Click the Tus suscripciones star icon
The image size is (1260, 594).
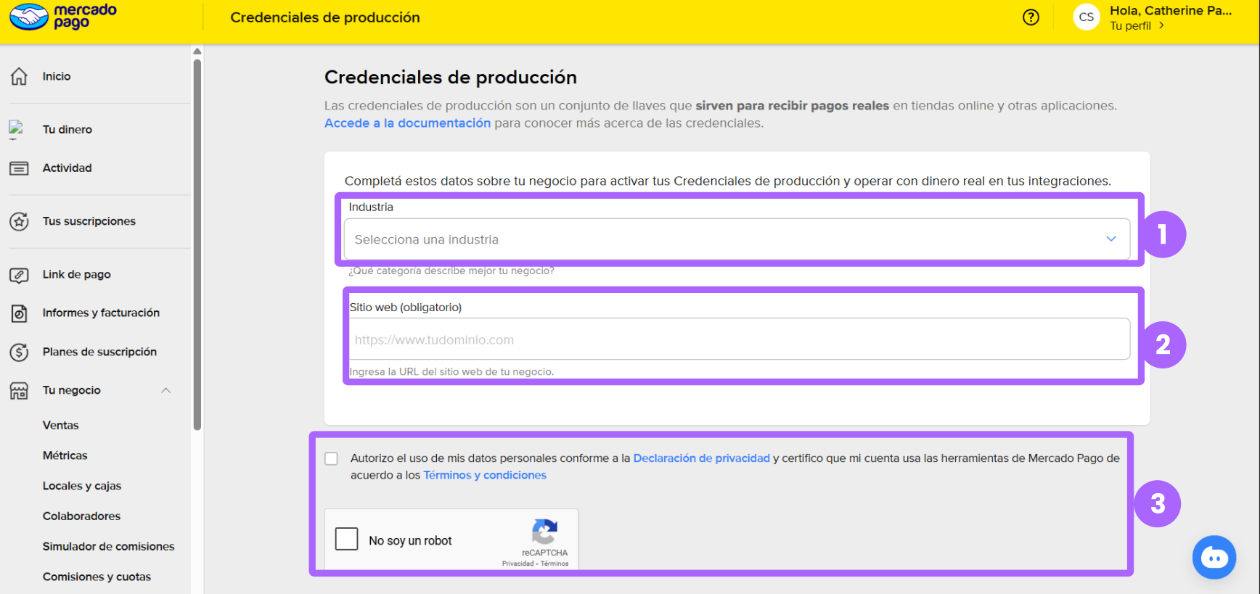coord(19,221)
